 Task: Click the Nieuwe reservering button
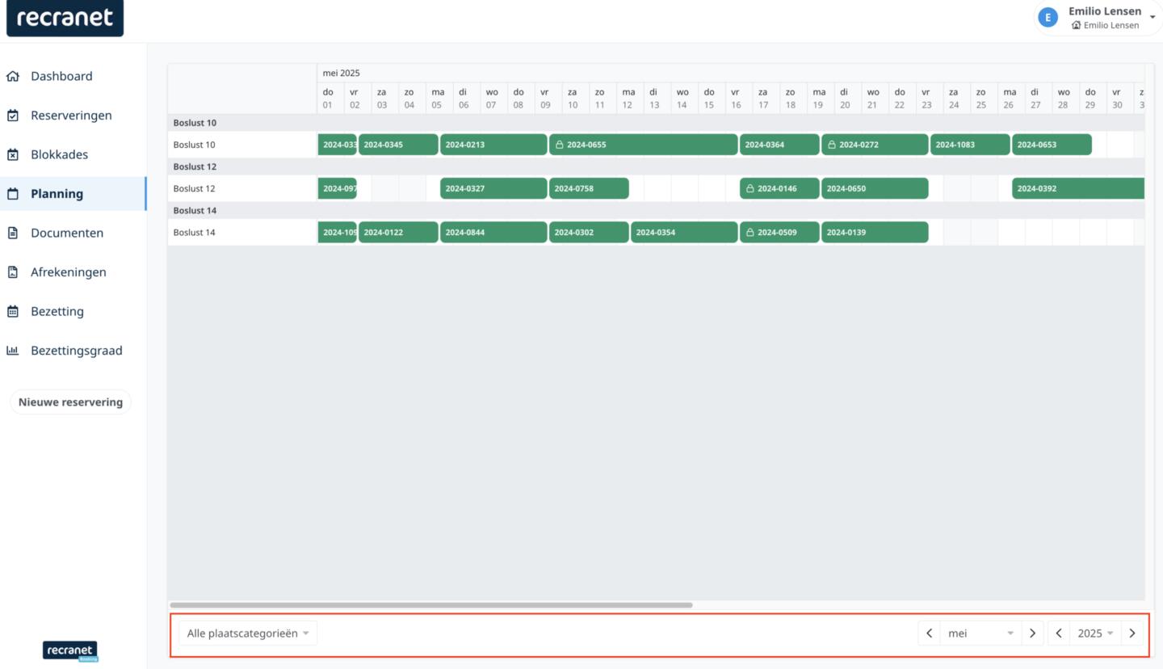coord(70,402)
